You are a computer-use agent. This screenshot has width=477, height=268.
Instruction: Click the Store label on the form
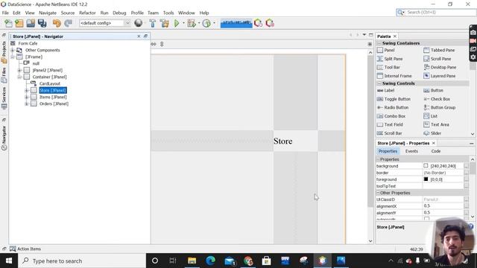283,141
